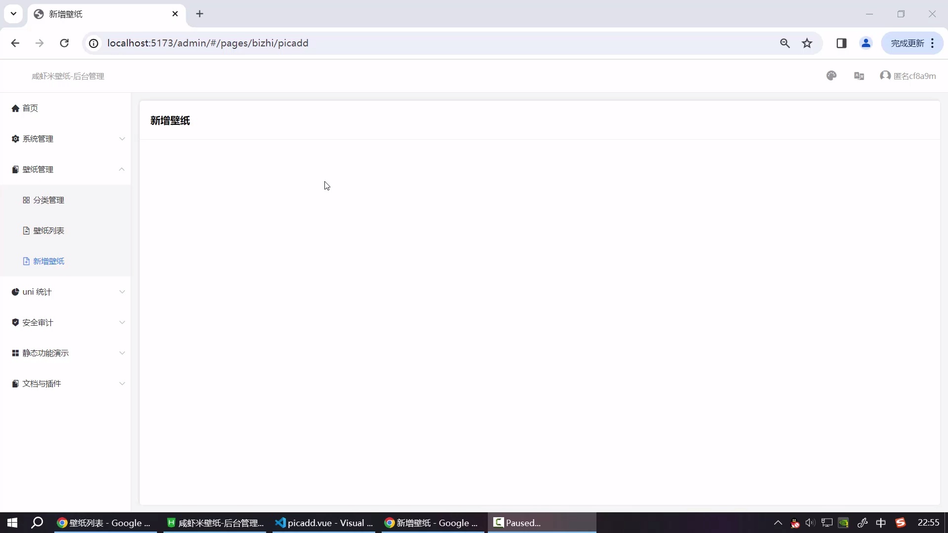Viewport: 948px width, 533px height.
Task: Open the language translation switcher icon
Action: pyautogui.click(x=859, y=76)
